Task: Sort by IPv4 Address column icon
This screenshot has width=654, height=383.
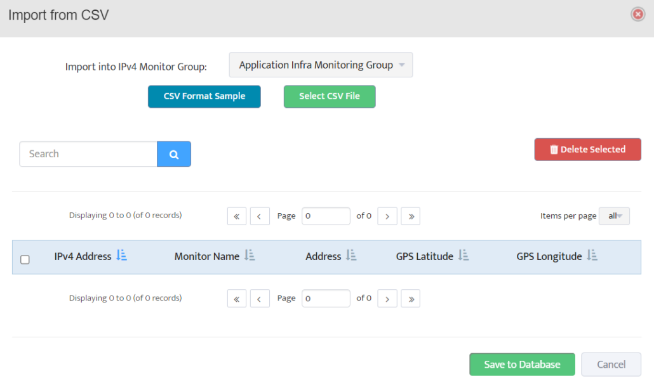Action: tap(122, 256)
